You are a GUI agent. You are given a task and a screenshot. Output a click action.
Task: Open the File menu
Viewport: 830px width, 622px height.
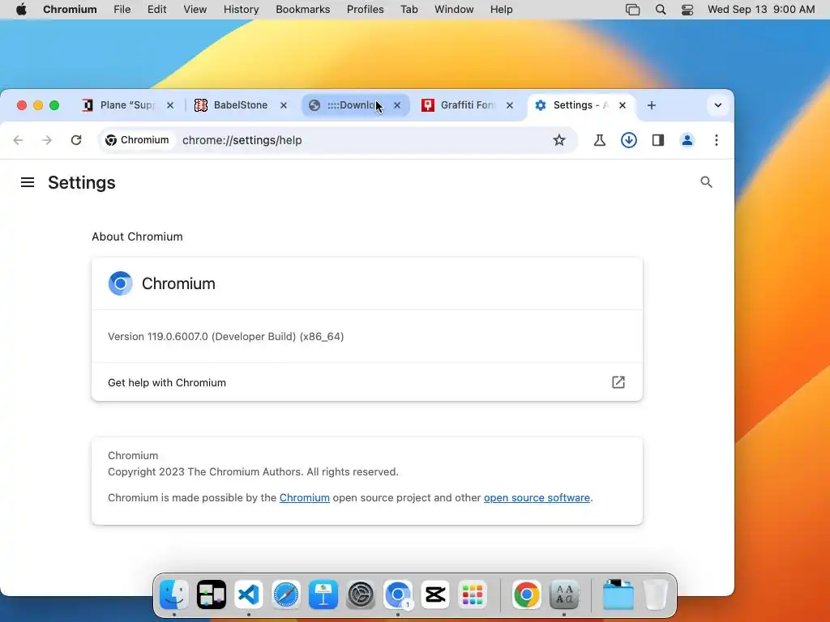tap(122, 10)
